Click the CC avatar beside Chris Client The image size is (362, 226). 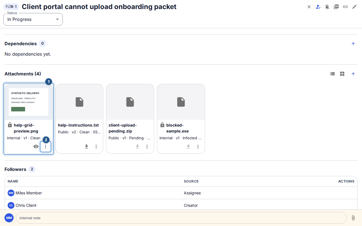11,205
